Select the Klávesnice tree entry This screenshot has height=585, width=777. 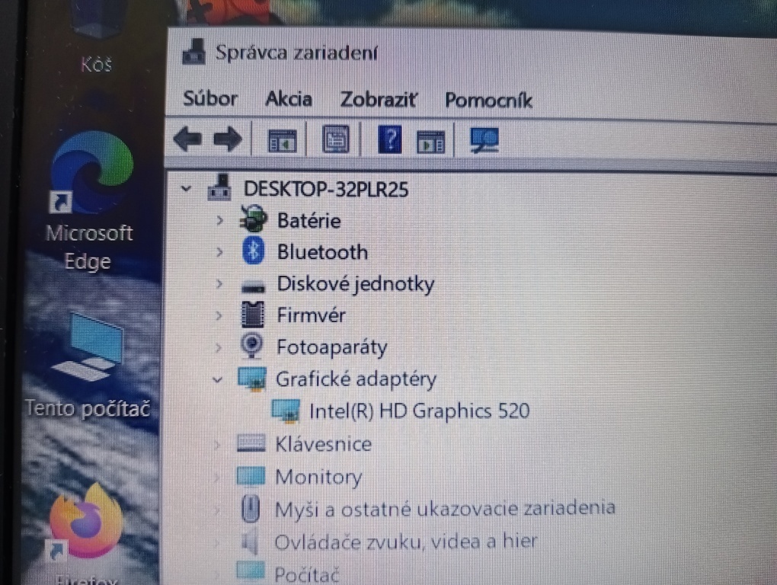[324, 443]
